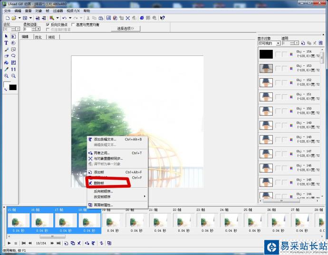Click the Open folder toolbar icon
328x255 pixels.
[x=14, y=18]
